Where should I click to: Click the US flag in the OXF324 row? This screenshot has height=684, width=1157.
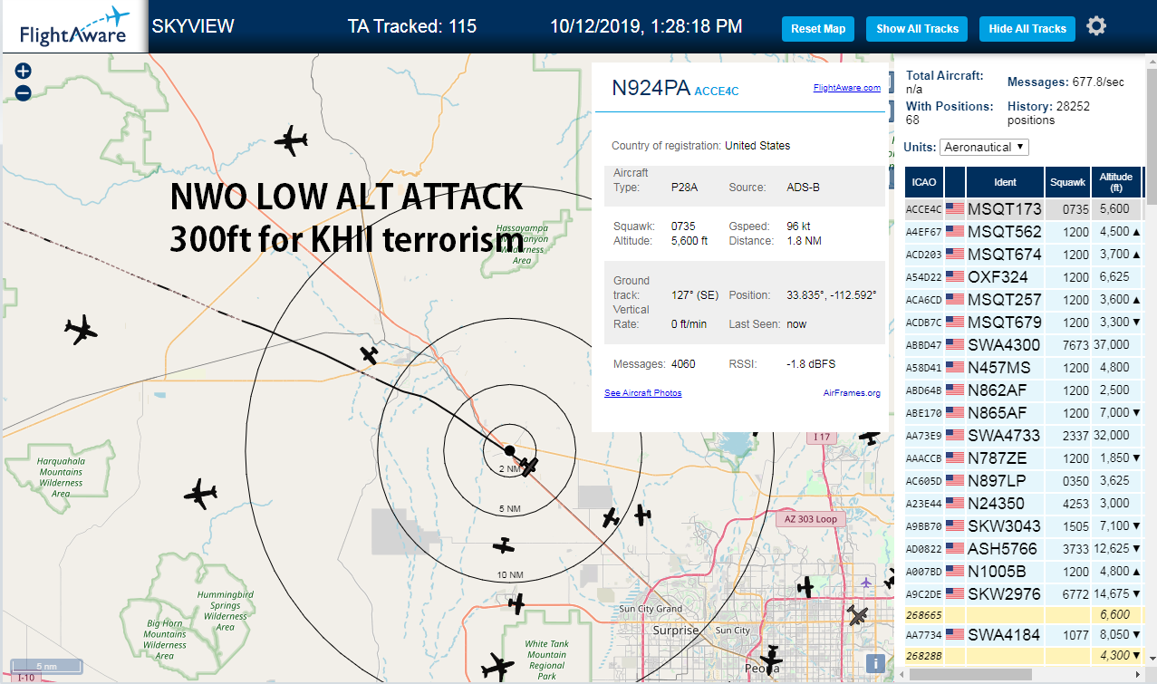click(955, 276)
